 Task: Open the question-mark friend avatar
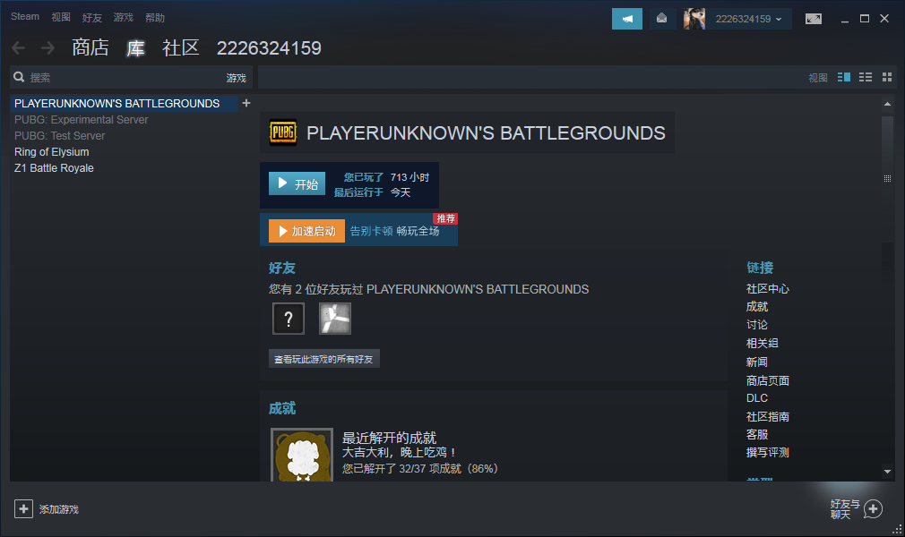click(x=288, y=319)
